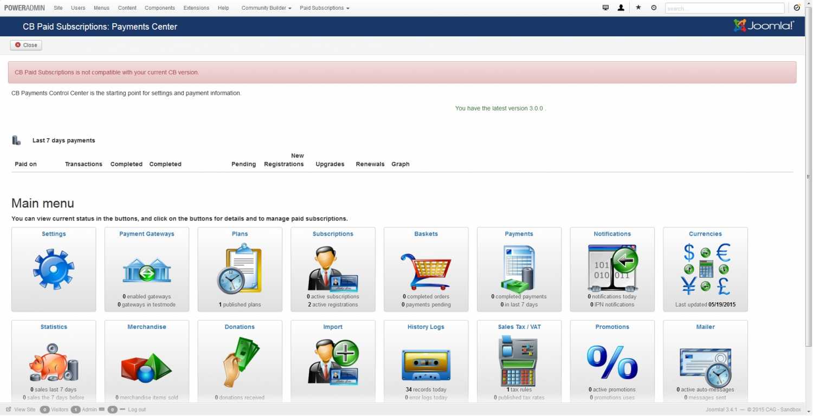The image size is (813, 416).
Task: Click the 'Upgrades' column header
Action: 330,164
